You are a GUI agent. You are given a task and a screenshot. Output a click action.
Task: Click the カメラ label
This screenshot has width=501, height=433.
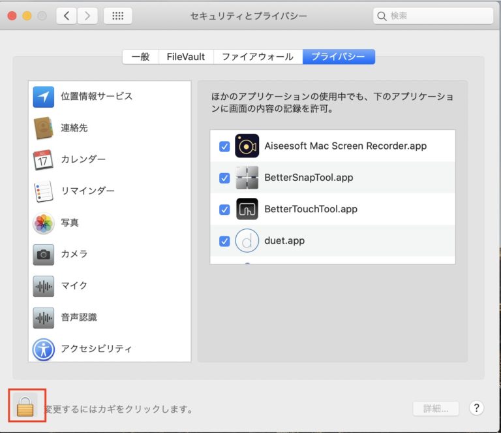click(x=74, y=253)
